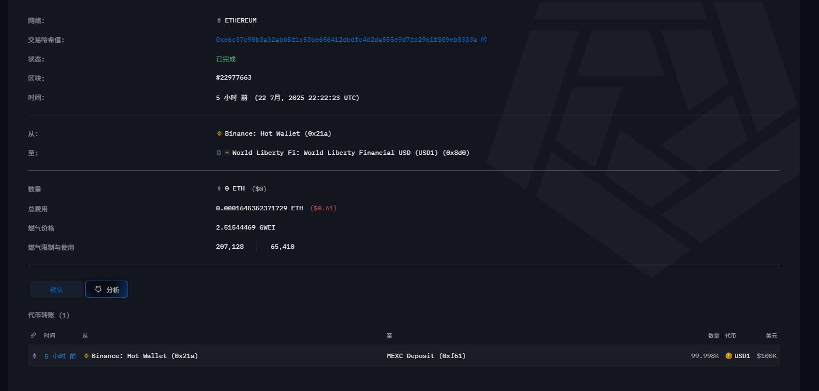Switch to the 分析 tab
Image resolution: width=819 pixels, height=391 pixels.
(x=107, y=289)
